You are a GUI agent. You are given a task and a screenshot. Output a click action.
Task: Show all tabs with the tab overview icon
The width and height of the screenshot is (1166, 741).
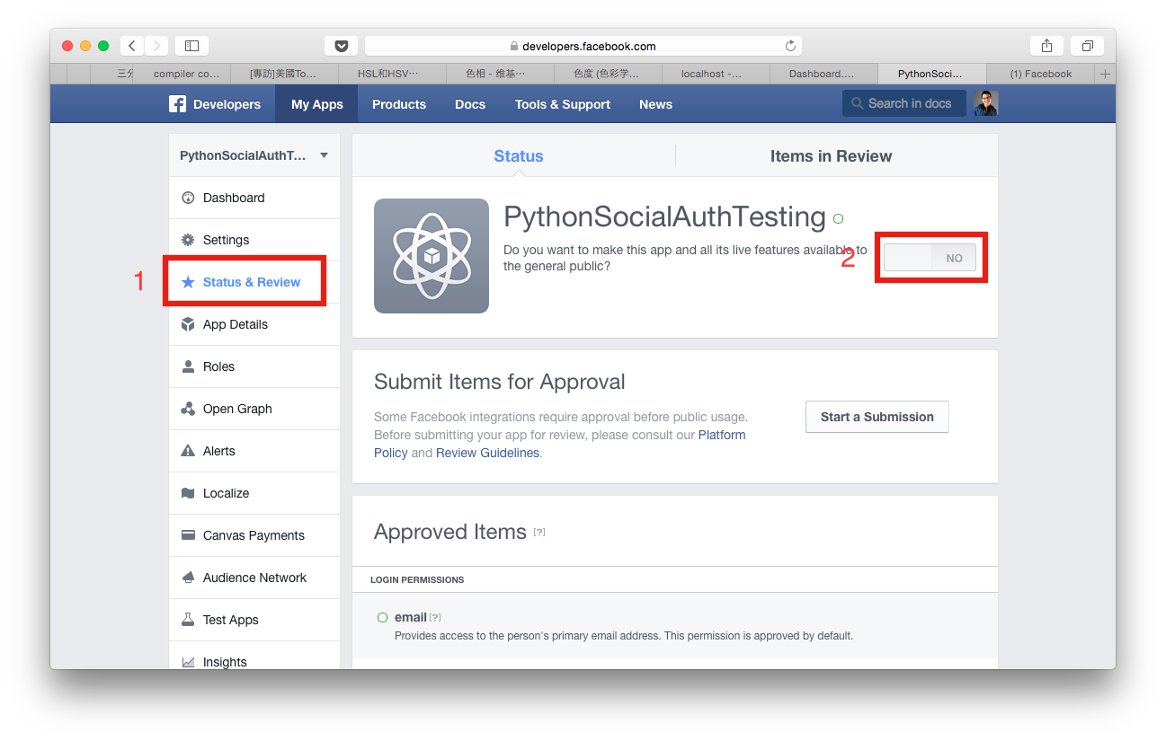[x=1087, y=46]
